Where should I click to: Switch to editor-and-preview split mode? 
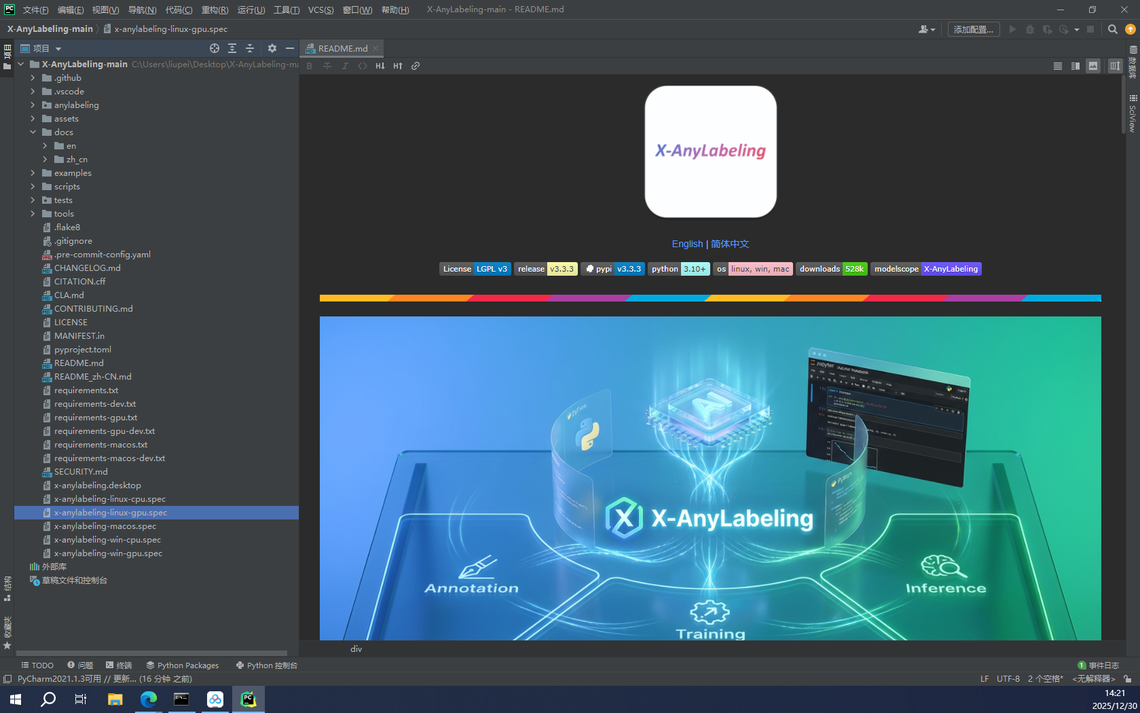[x=1075, y=66]
